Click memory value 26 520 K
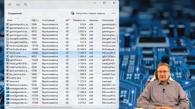 (82, 96)
